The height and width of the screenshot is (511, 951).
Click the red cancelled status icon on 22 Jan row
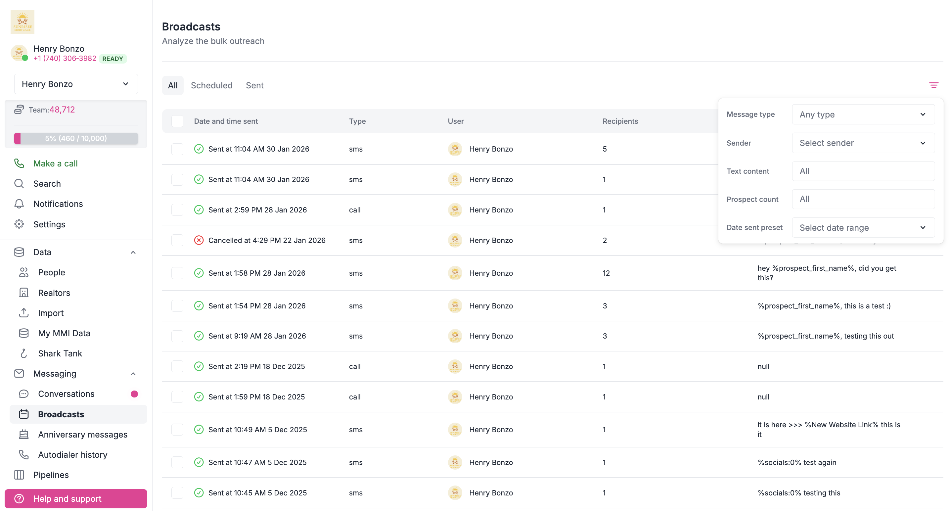[199, 240]
